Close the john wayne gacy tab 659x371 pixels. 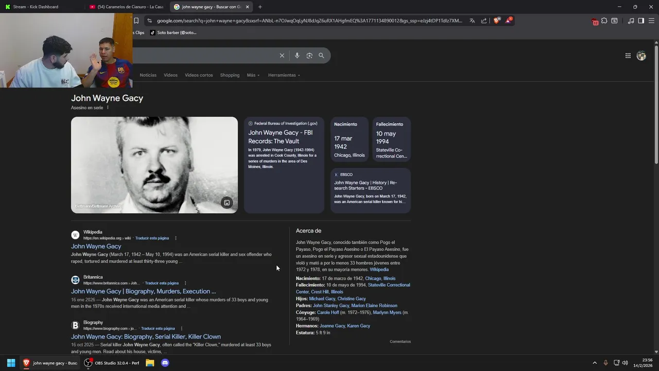pos(247,7)
